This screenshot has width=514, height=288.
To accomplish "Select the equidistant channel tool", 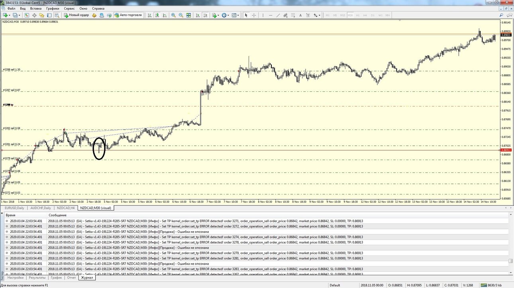I will tap(285, 15).
